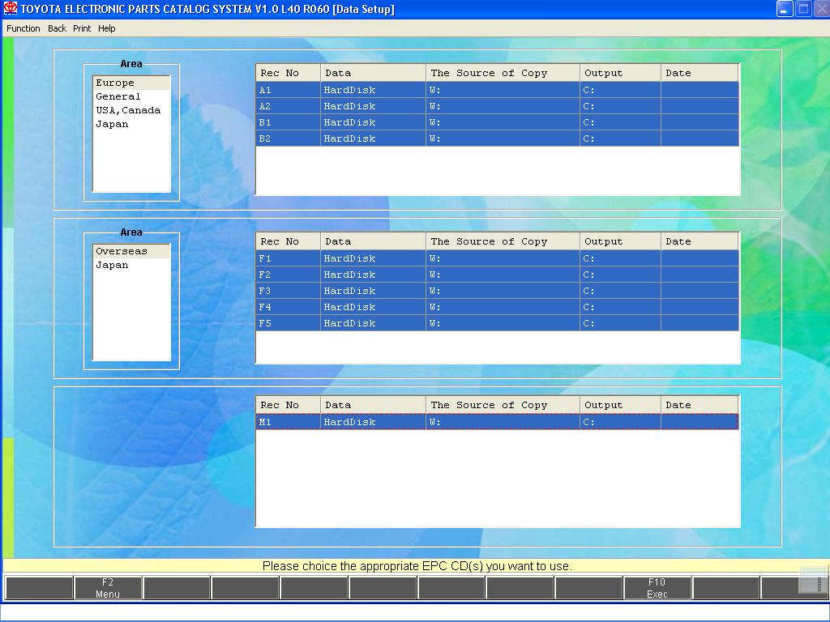Open the Help menu

click(x=107, y=28)
